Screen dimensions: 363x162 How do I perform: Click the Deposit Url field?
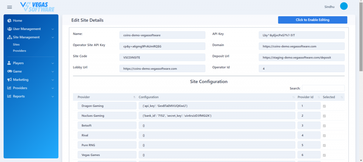(x=302, y=57)
